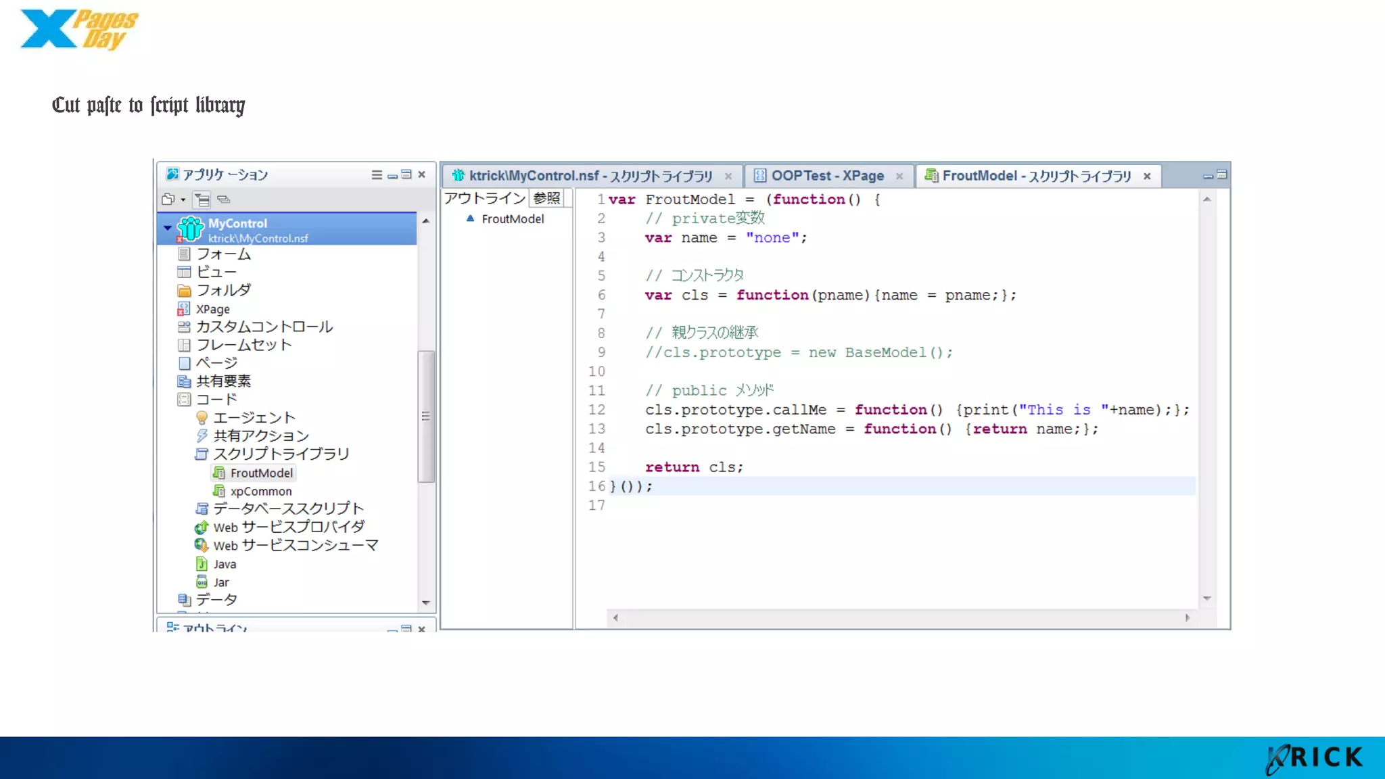Click 'cls.prototype.getName' on line 13

(x=740, y=429)
